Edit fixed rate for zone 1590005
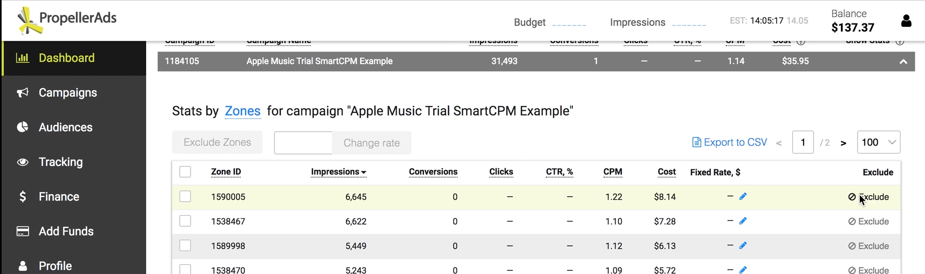The width and height of the screenshot is (925, 274). tap(743, 196)
